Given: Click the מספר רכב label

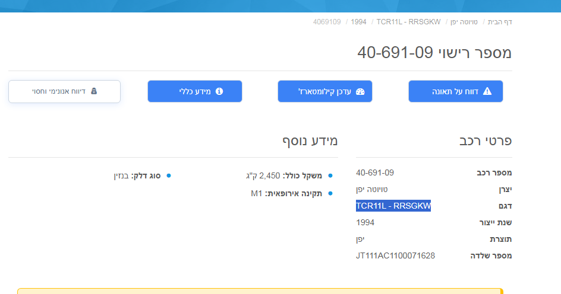Looking at the screenshot, I should pos(494,173).
